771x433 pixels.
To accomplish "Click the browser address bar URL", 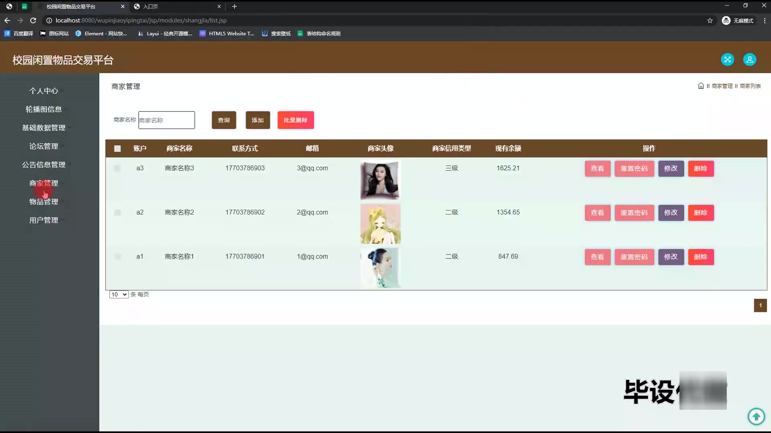I will [141, 20].
